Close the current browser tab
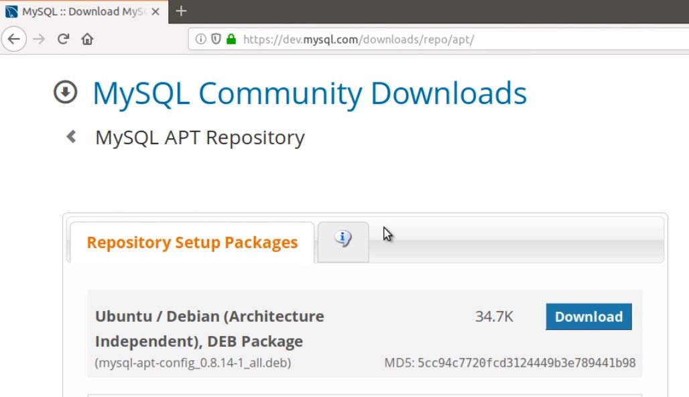Image resolution: width=689 pixels, height=397 pixels. coord(156,11)
